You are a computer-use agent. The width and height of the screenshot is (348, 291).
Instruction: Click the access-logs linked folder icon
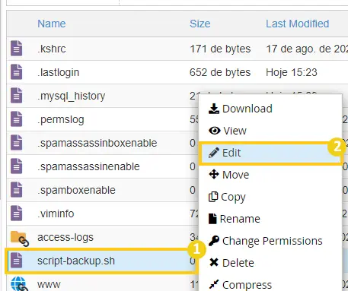pos(20,239)
